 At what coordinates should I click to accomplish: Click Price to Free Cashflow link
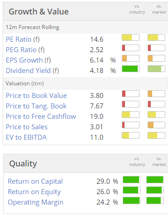[x=41, y=117]
